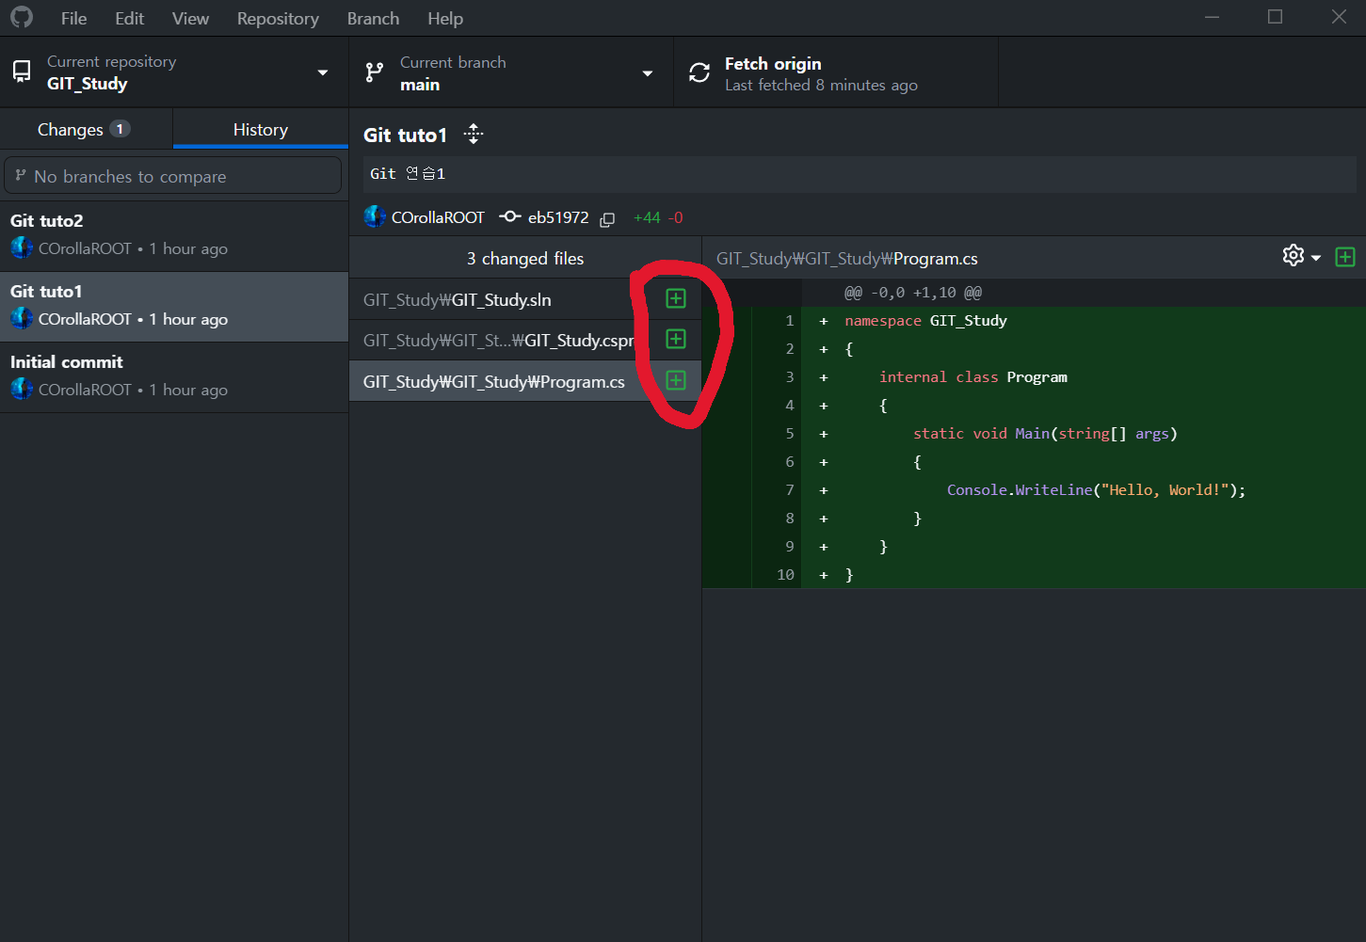Click the branch icon beside Current branch
Image resolution: width=1366 pixels, height=942 pixels.
tap(375, 72)
